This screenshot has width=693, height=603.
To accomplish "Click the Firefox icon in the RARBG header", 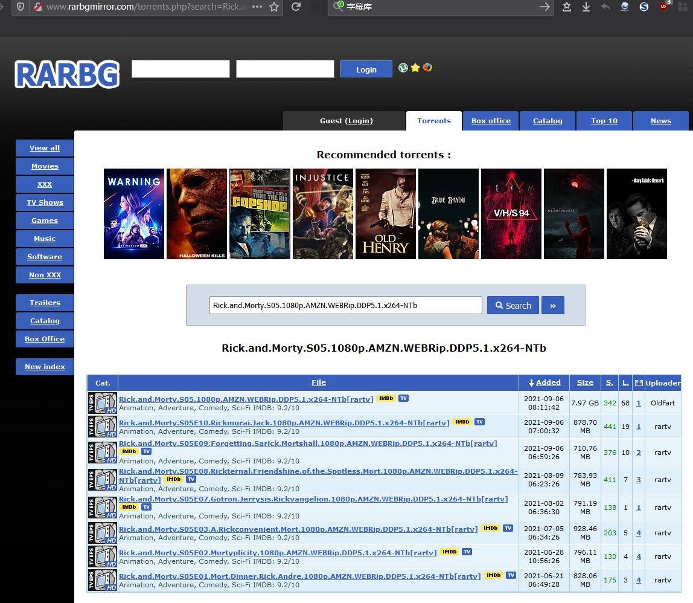I will tap(427, 68).
